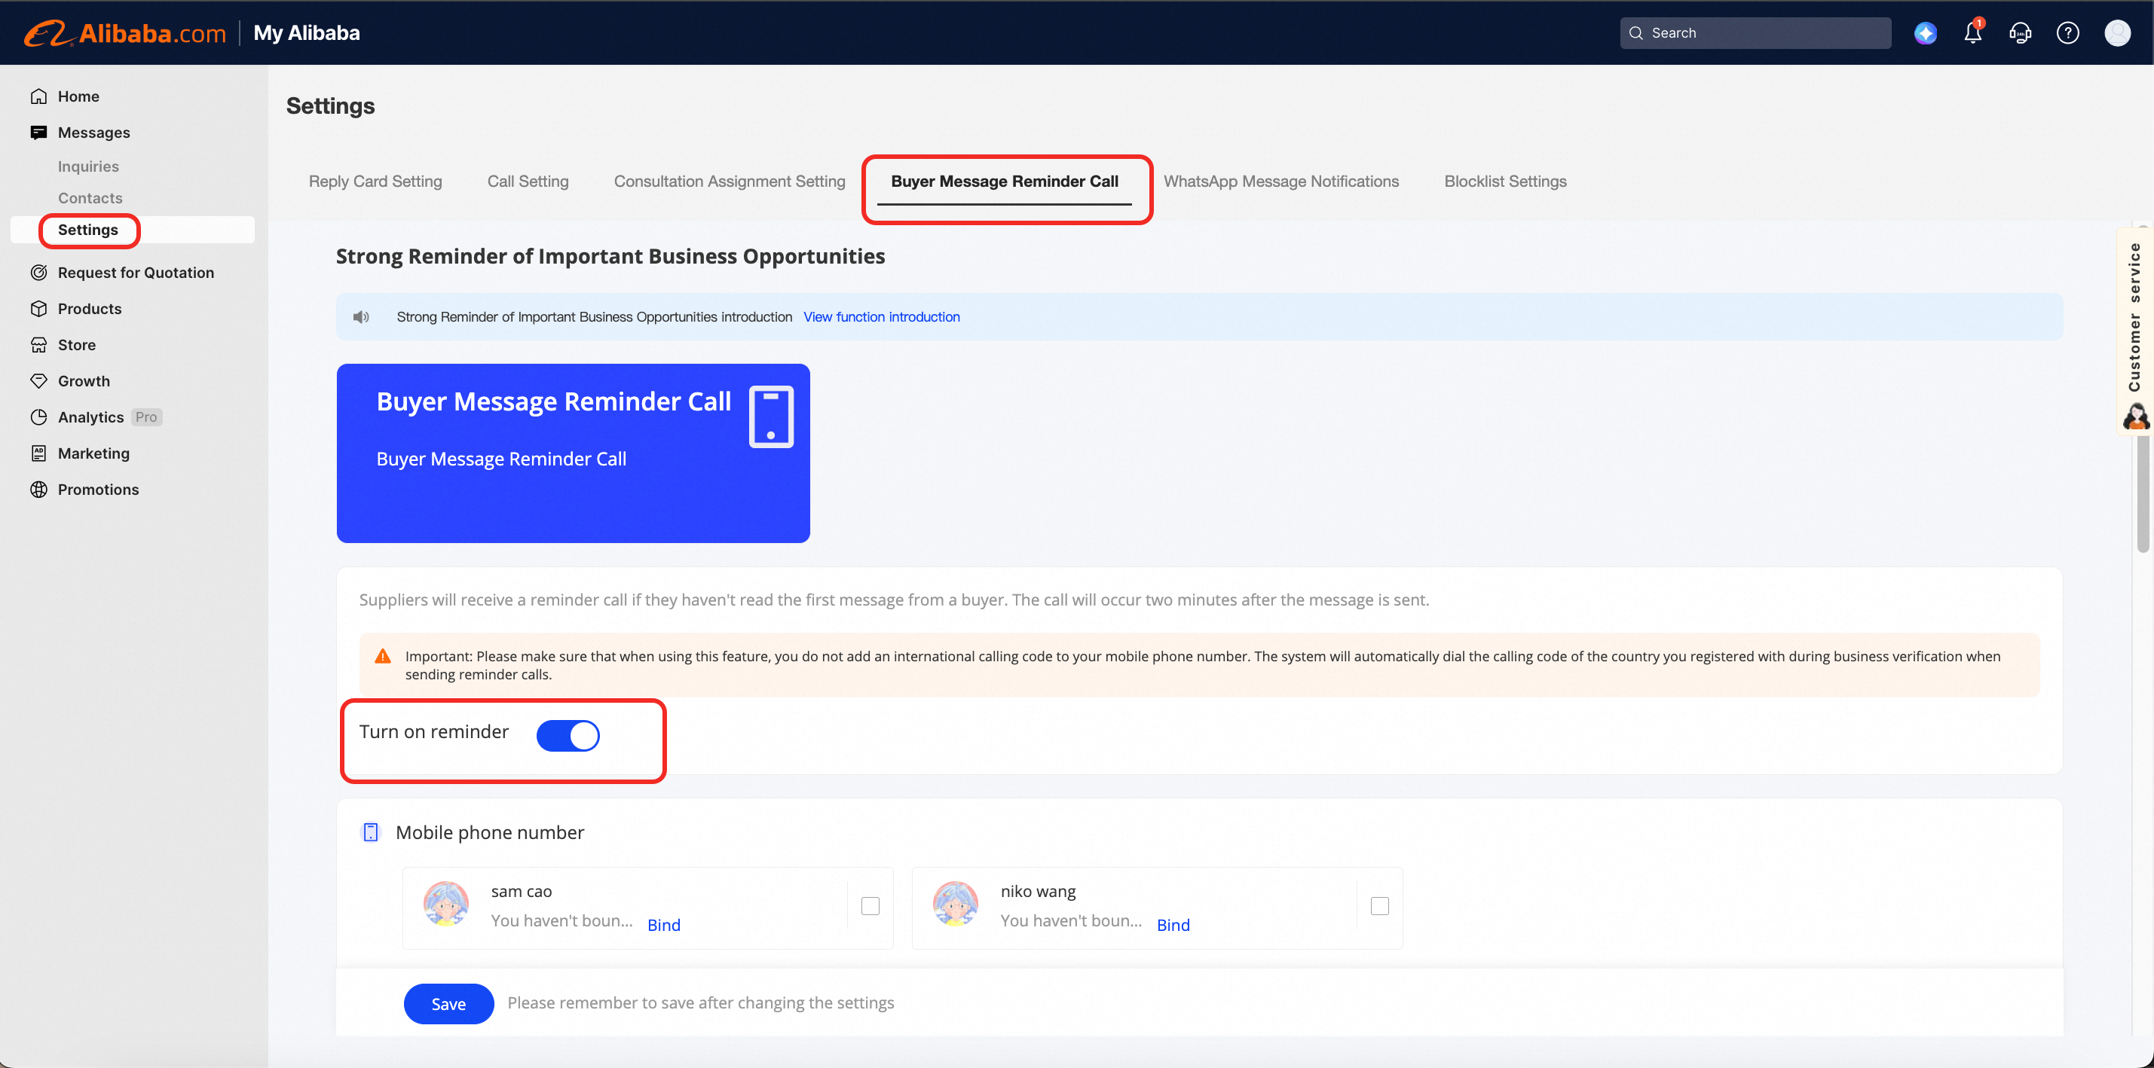The width and height of the screenshot is (2154, 1068).
Task: Click the mobile phone number section icon
Action: (370, 832)
